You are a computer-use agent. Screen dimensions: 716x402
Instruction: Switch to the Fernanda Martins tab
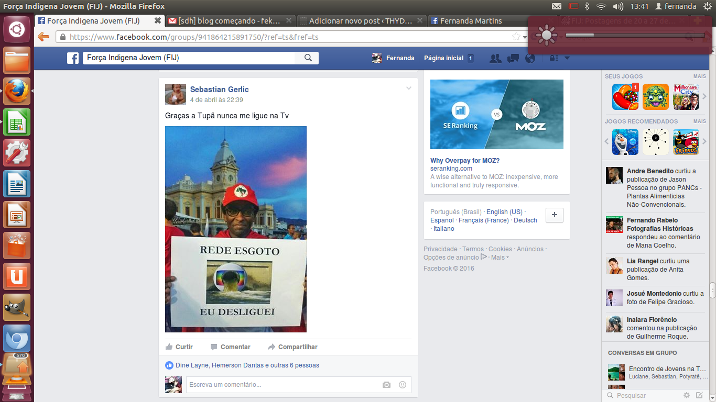click(x=493, y=21)
